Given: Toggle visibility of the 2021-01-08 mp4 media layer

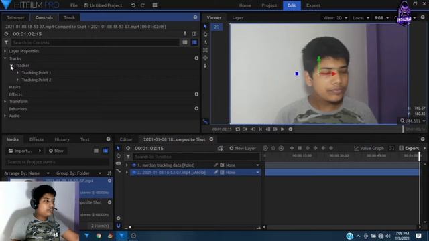Looking at the screenshot, I should 134,173.
